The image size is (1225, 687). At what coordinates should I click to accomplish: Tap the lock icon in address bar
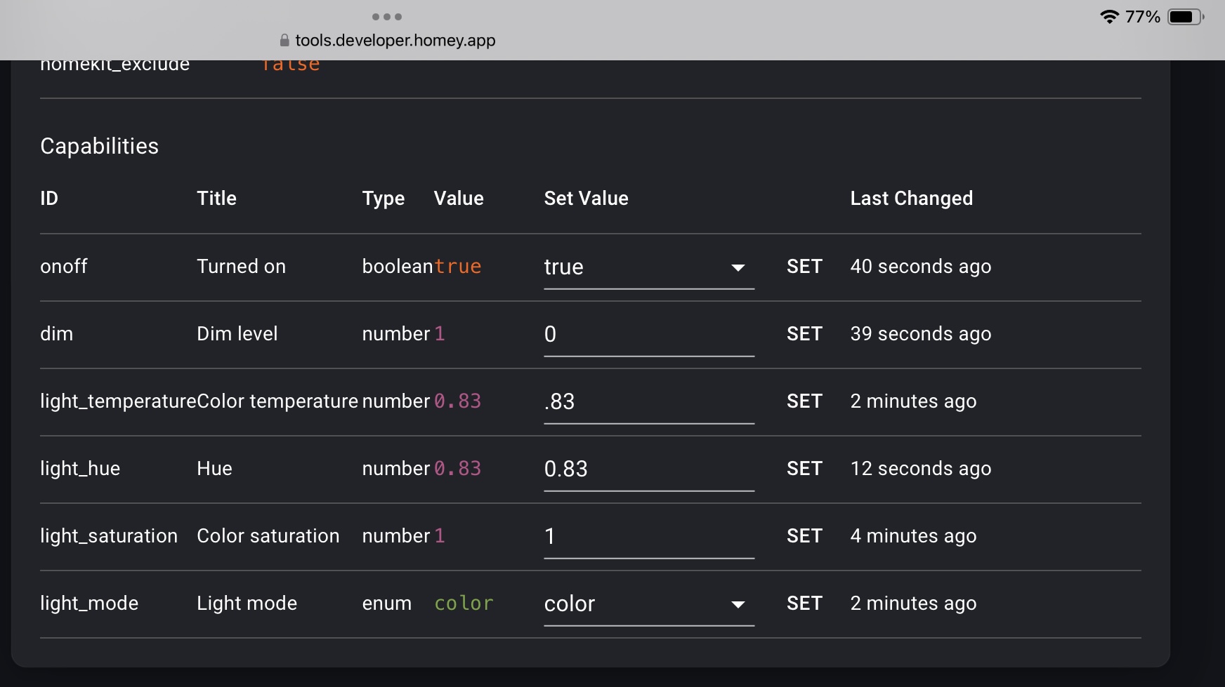pyautogui.click(x=284, y=41)
